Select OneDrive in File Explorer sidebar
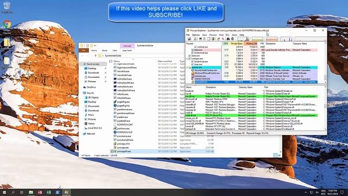348x196 pixels. (91, 87)
